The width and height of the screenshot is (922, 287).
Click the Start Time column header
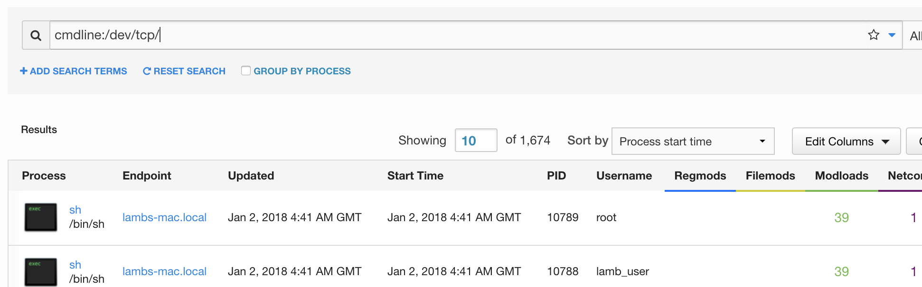click(415, 176)
